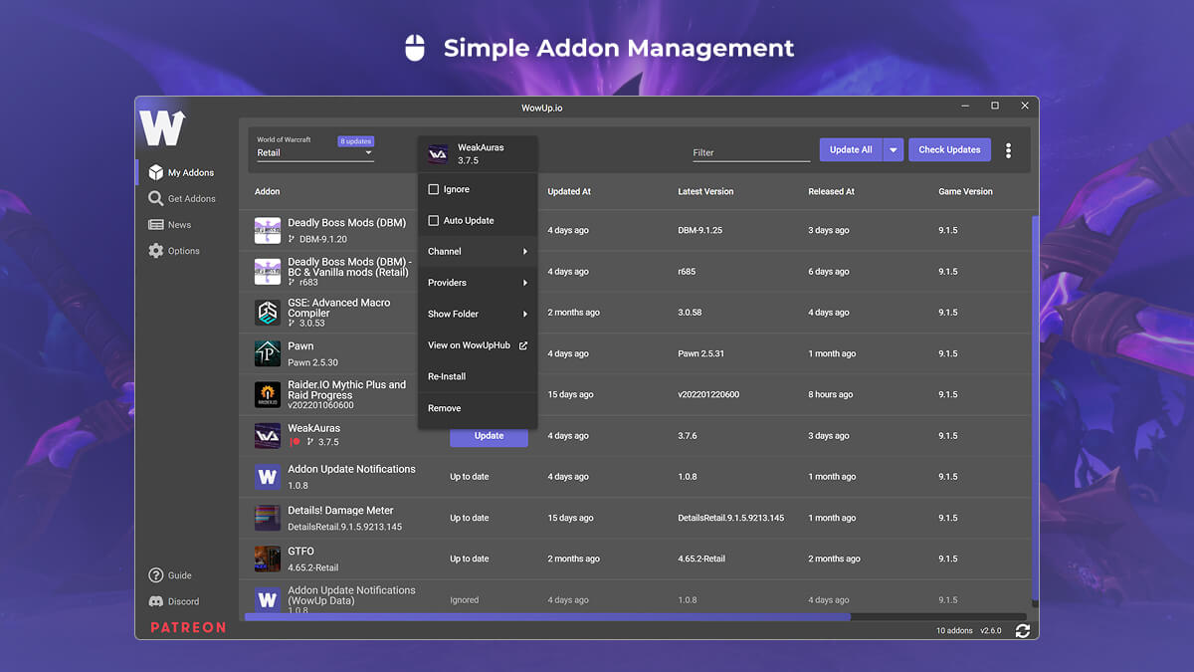Sort by the Game Version column header

pos(965,192)
